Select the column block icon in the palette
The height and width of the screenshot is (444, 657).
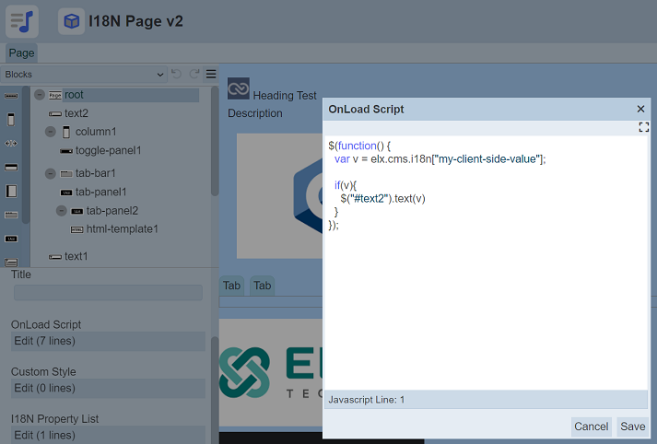[11, 120]
